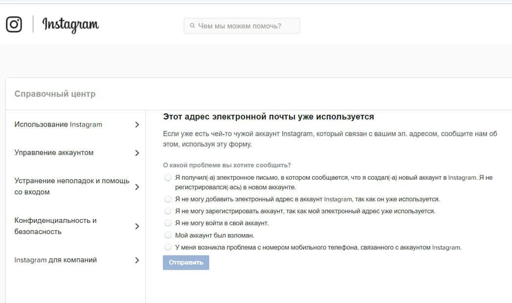The width and height of the screenshot is (512, 303).
Task: Click the question 'О какой проблеме вы хотите сообщить?'
Action: click(227, 165)
